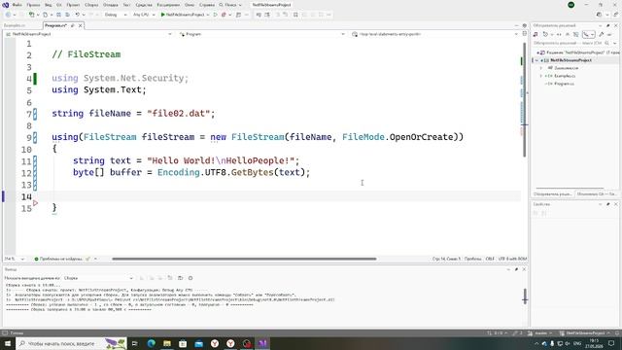The width and height of the screenshot is (622, 350).
Task: Open the Правка menu
Action: (33, 5)
